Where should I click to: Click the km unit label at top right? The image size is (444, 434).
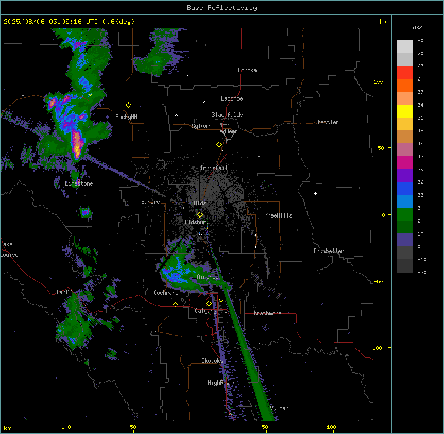click(x=383, y=22)
